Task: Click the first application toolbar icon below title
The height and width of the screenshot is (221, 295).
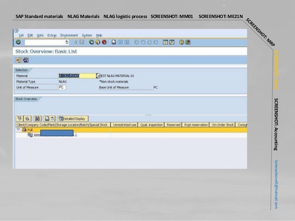Action: [18, 60]
